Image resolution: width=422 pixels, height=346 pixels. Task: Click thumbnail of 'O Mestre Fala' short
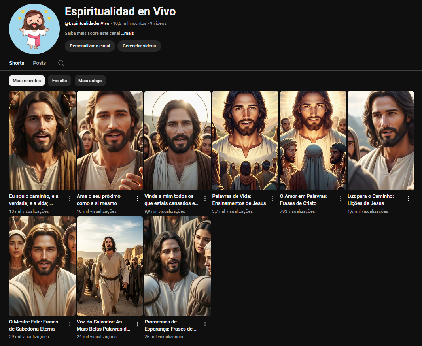42,266
